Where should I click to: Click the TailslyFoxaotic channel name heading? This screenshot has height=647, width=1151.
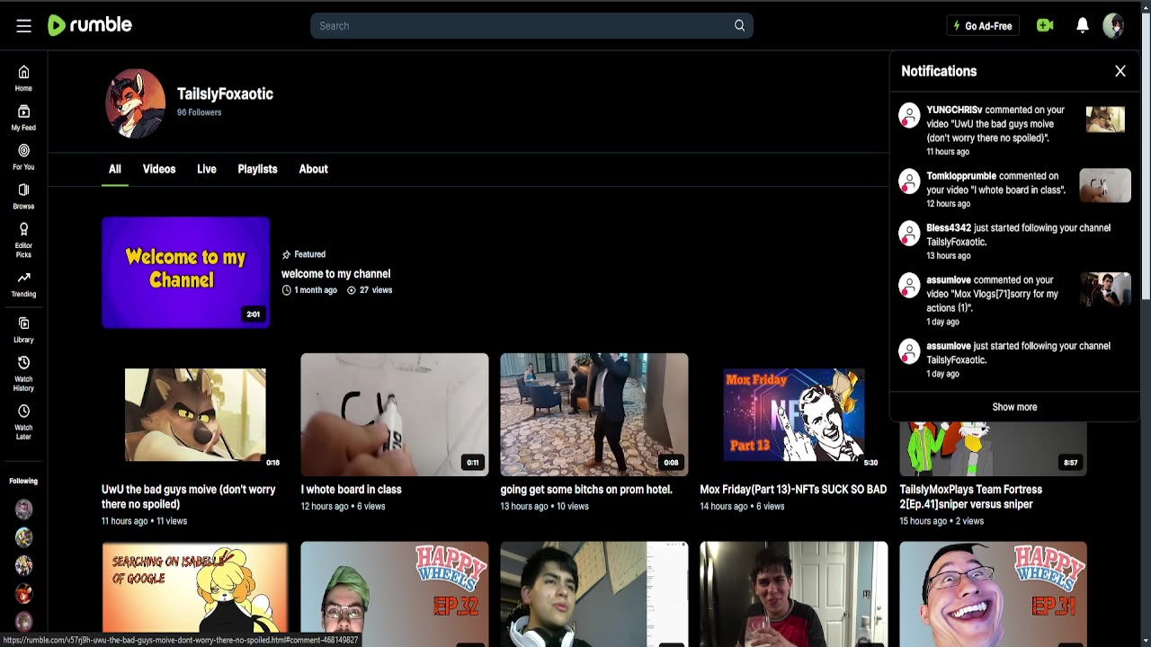(225, 93)
